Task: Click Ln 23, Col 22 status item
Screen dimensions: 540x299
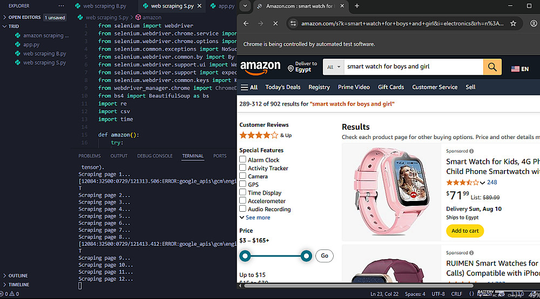Action: 384,294
